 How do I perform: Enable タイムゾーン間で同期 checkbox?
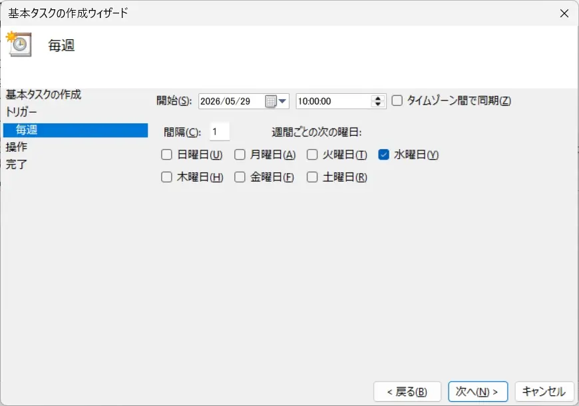[x=397, y=101]
